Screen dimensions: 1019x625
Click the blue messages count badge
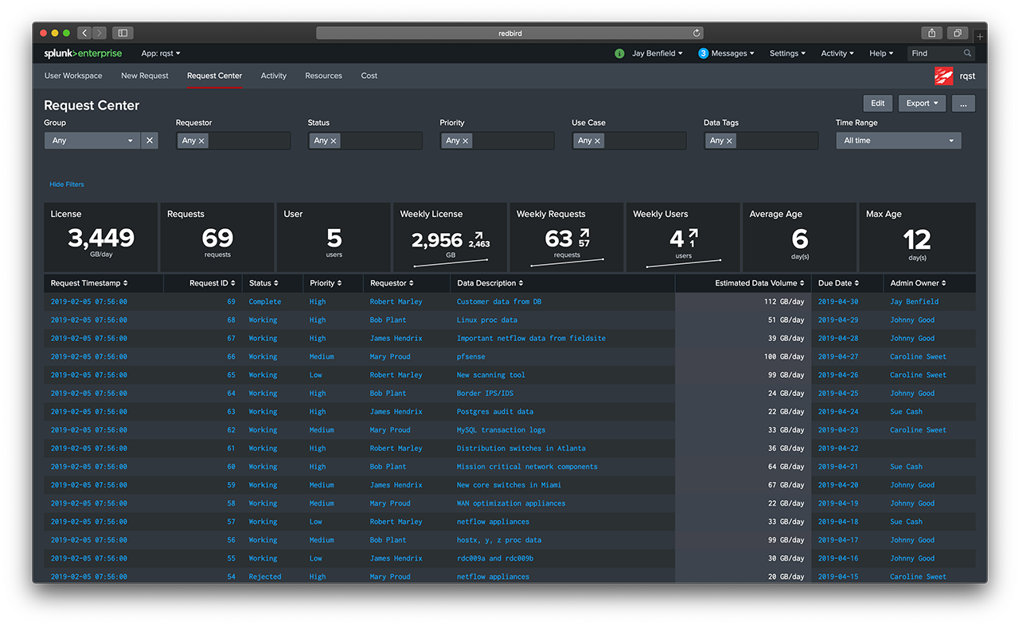tap(704, 53)
